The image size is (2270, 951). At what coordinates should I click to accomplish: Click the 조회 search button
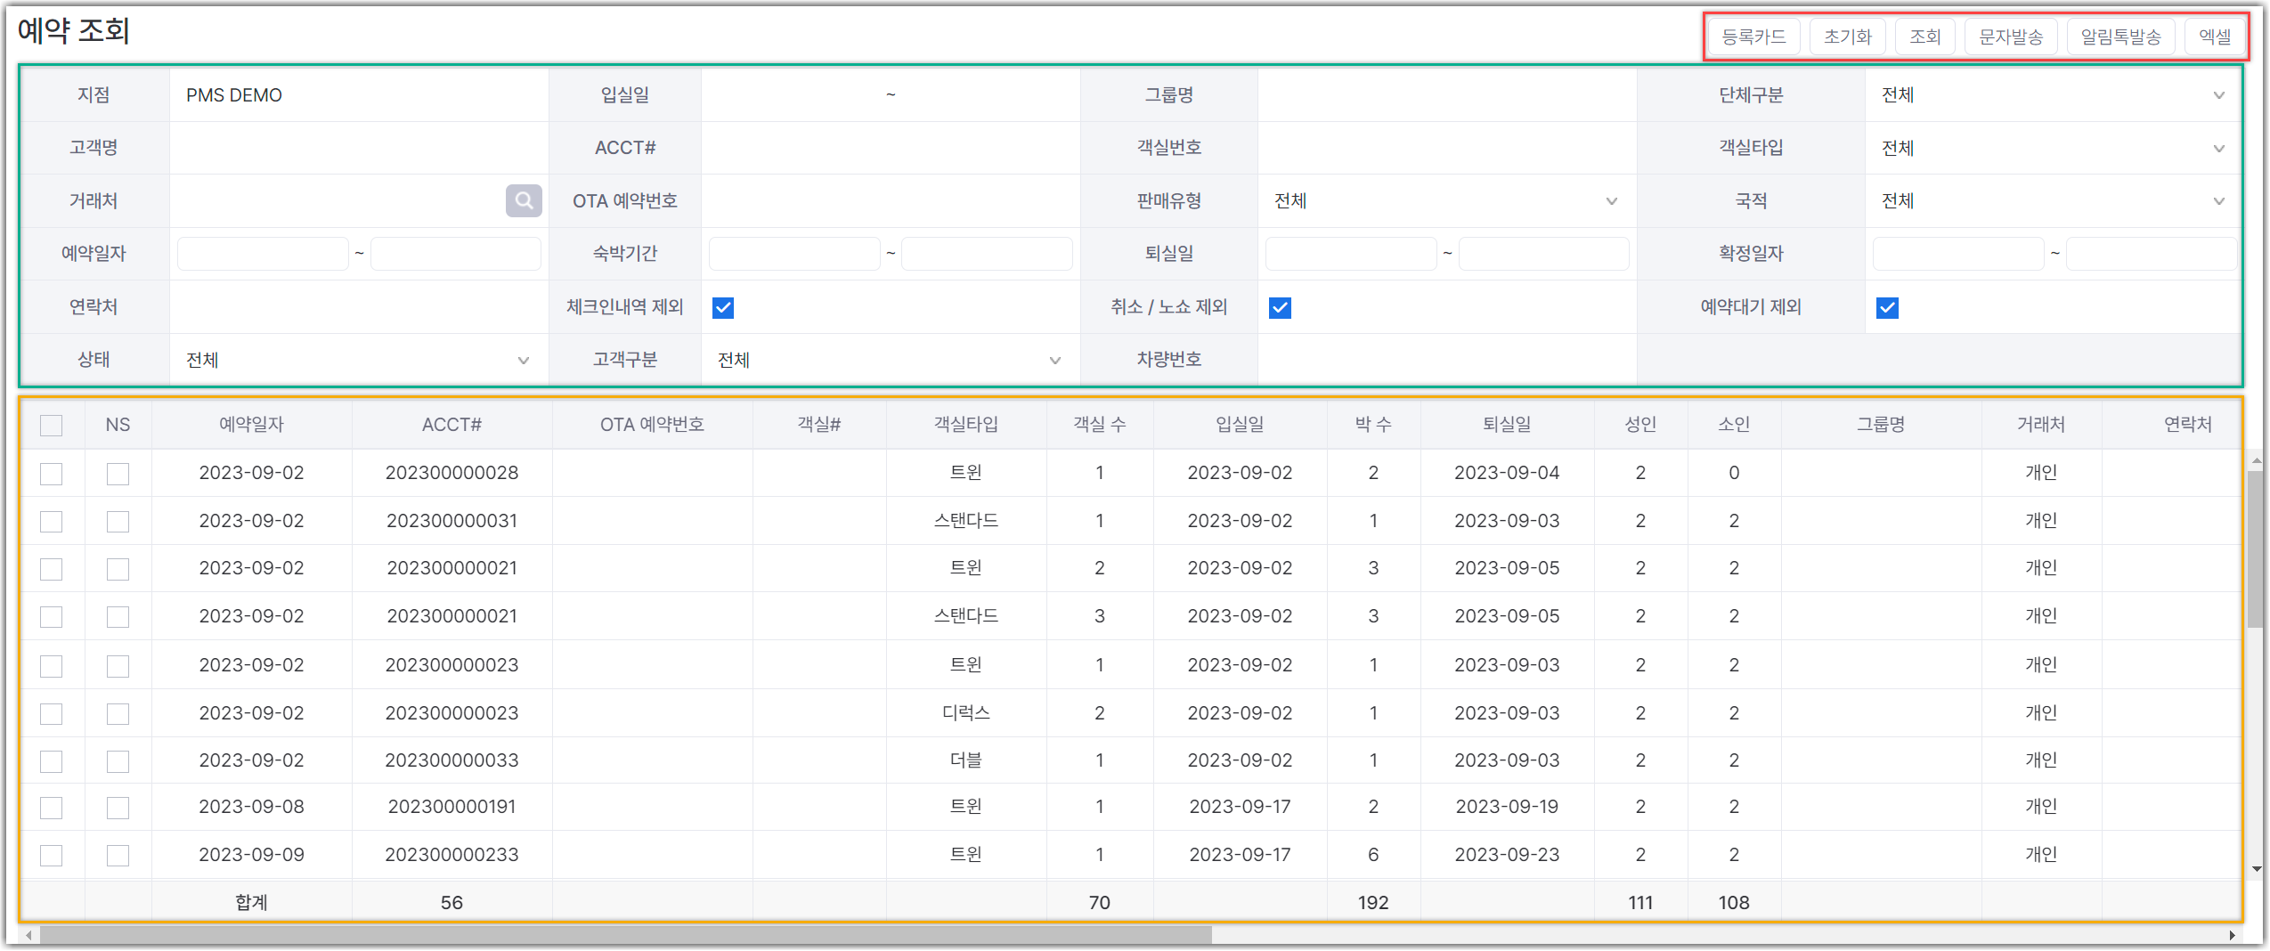click(x=1924, y=37)
